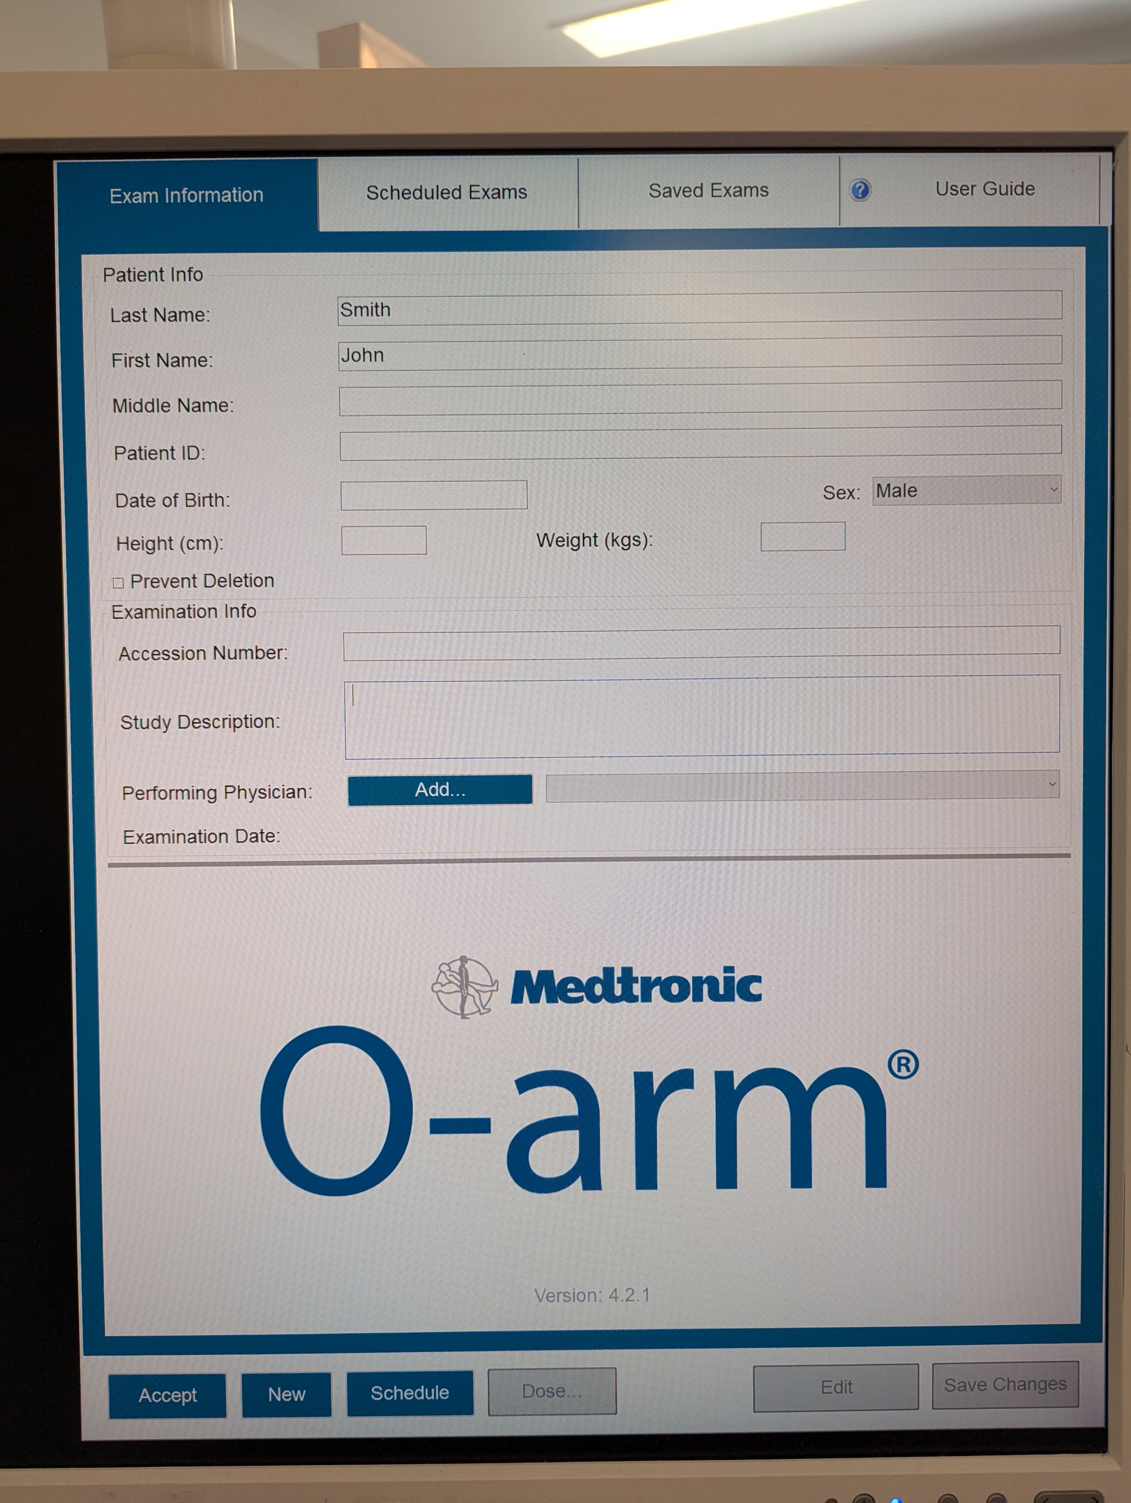Enable the Prevent Deletion checkbox
Viewport: 1131px width, 1503px height.
118,582
